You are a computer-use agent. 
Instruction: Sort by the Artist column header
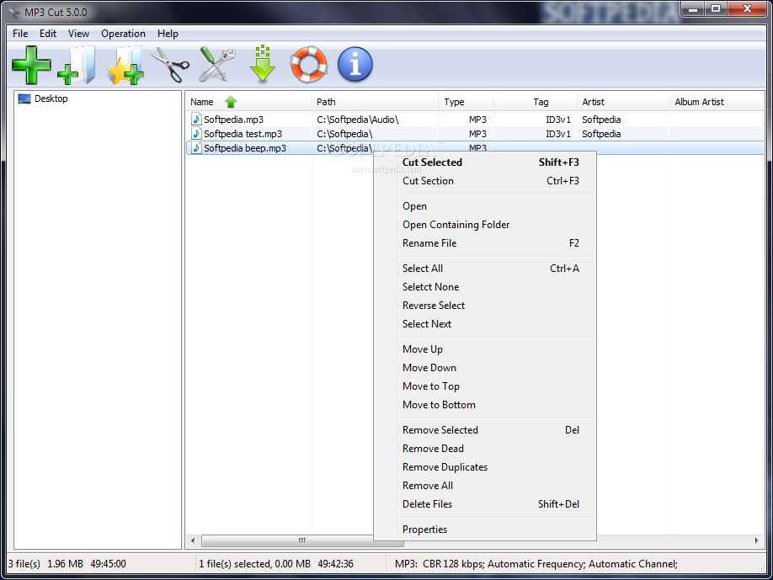(623, 102)
